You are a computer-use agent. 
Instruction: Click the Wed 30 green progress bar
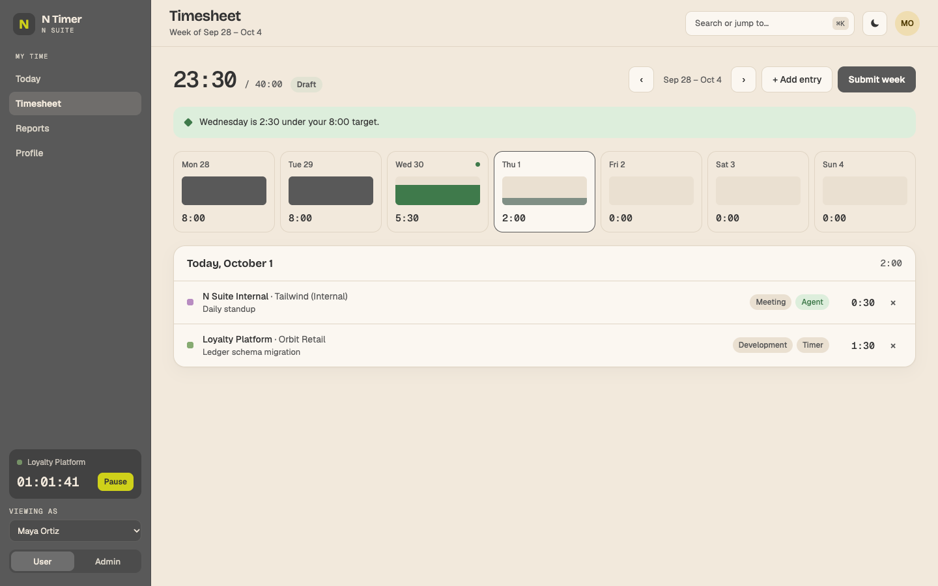(x=438, y=195)
